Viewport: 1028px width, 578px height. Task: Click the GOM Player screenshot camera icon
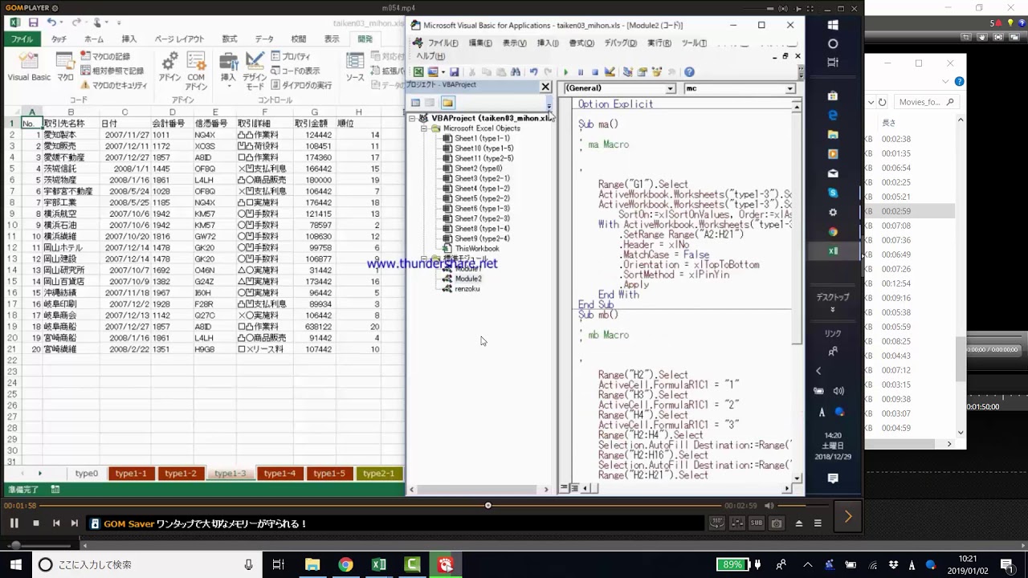point(777,523)
